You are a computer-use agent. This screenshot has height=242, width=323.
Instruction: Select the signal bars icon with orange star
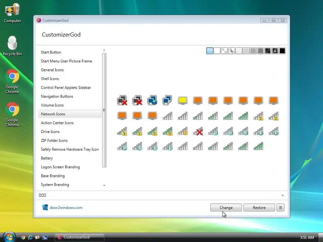(x=183, y=131)
